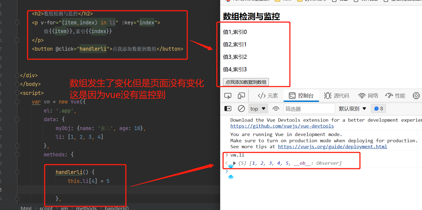The image size is (422, 210).
Task: Open the issues counter showing 8
Action: [x=379, y=109]
